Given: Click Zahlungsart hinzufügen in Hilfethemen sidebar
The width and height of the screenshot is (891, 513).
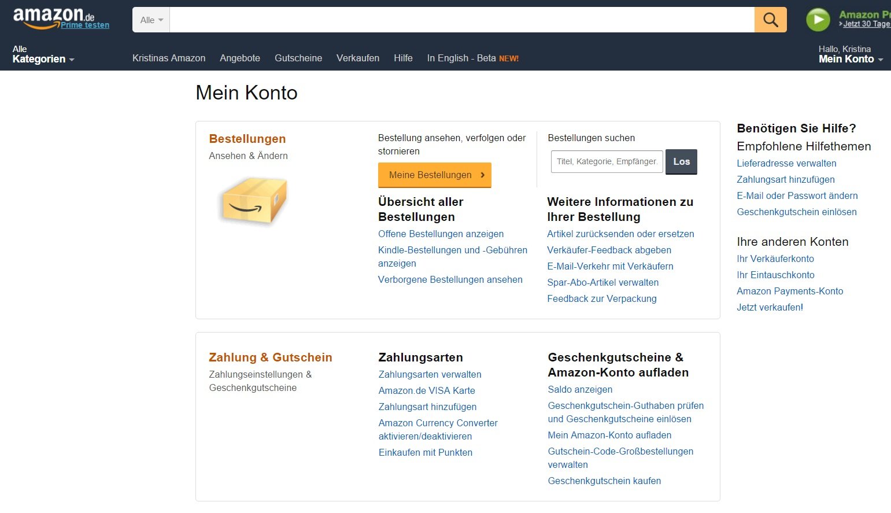Looking at the screenshot, I should point(785,179).
